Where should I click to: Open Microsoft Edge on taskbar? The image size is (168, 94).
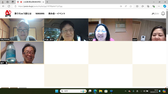pos(95,91)
